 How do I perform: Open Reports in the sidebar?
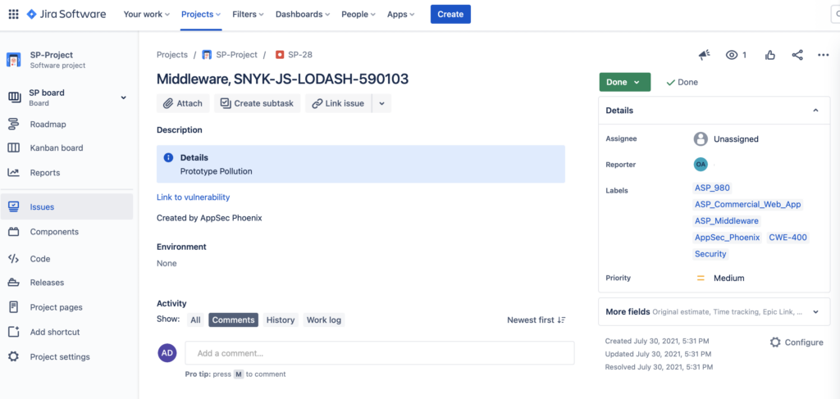point(44,173)
